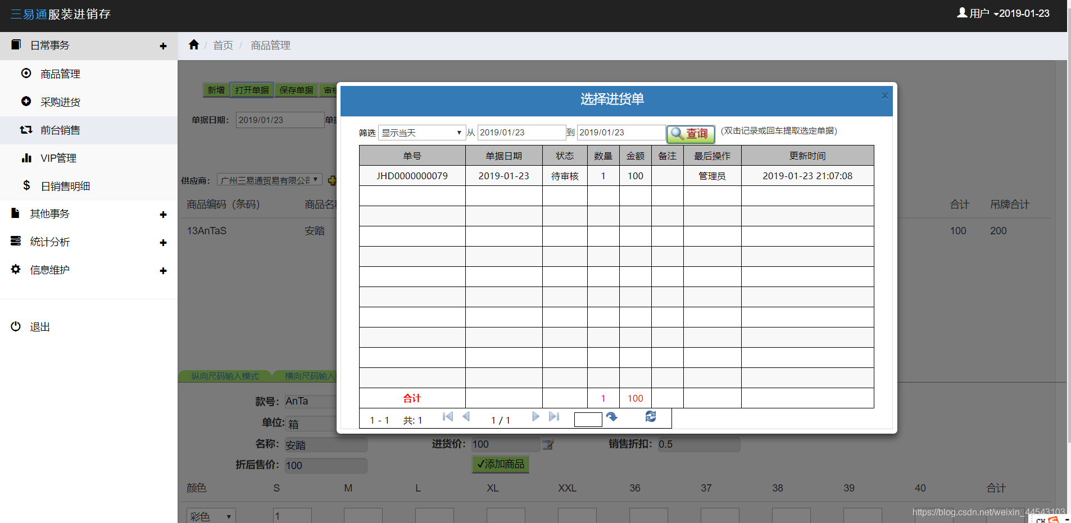Click the 数量 column header
This screenshot has height=523, width=1071.
click(x=603, y=156)
